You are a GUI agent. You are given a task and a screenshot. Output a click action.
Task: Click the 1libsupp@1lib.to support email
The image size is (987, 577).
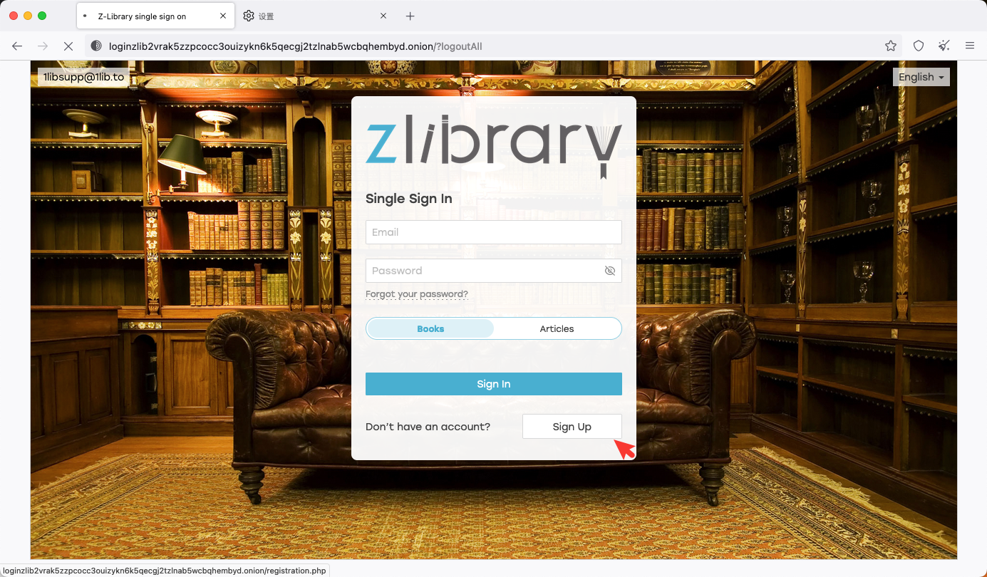click(83, 77)
